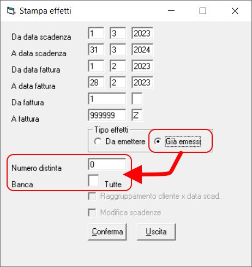Viewport: 252px width, 267px height.
Task: Click the Da fattura number field
Action: 107,99
